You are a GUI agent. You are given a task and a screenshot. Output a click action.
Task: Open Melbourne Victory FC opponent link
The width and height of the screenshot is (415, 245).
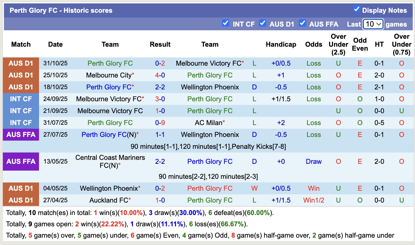tap(208, 63)
